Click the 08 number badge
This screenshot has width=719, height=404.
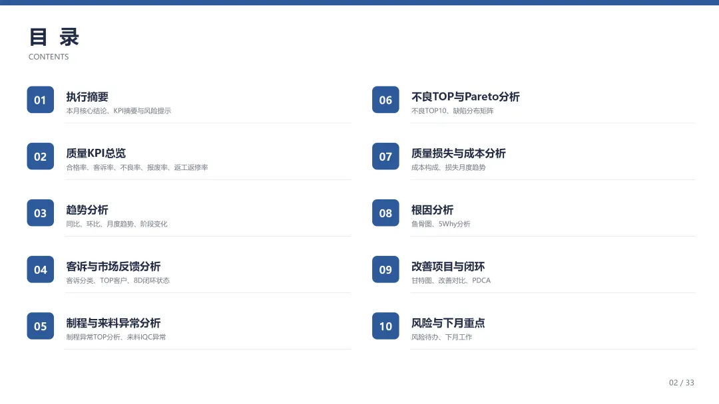tap(385, 213)
